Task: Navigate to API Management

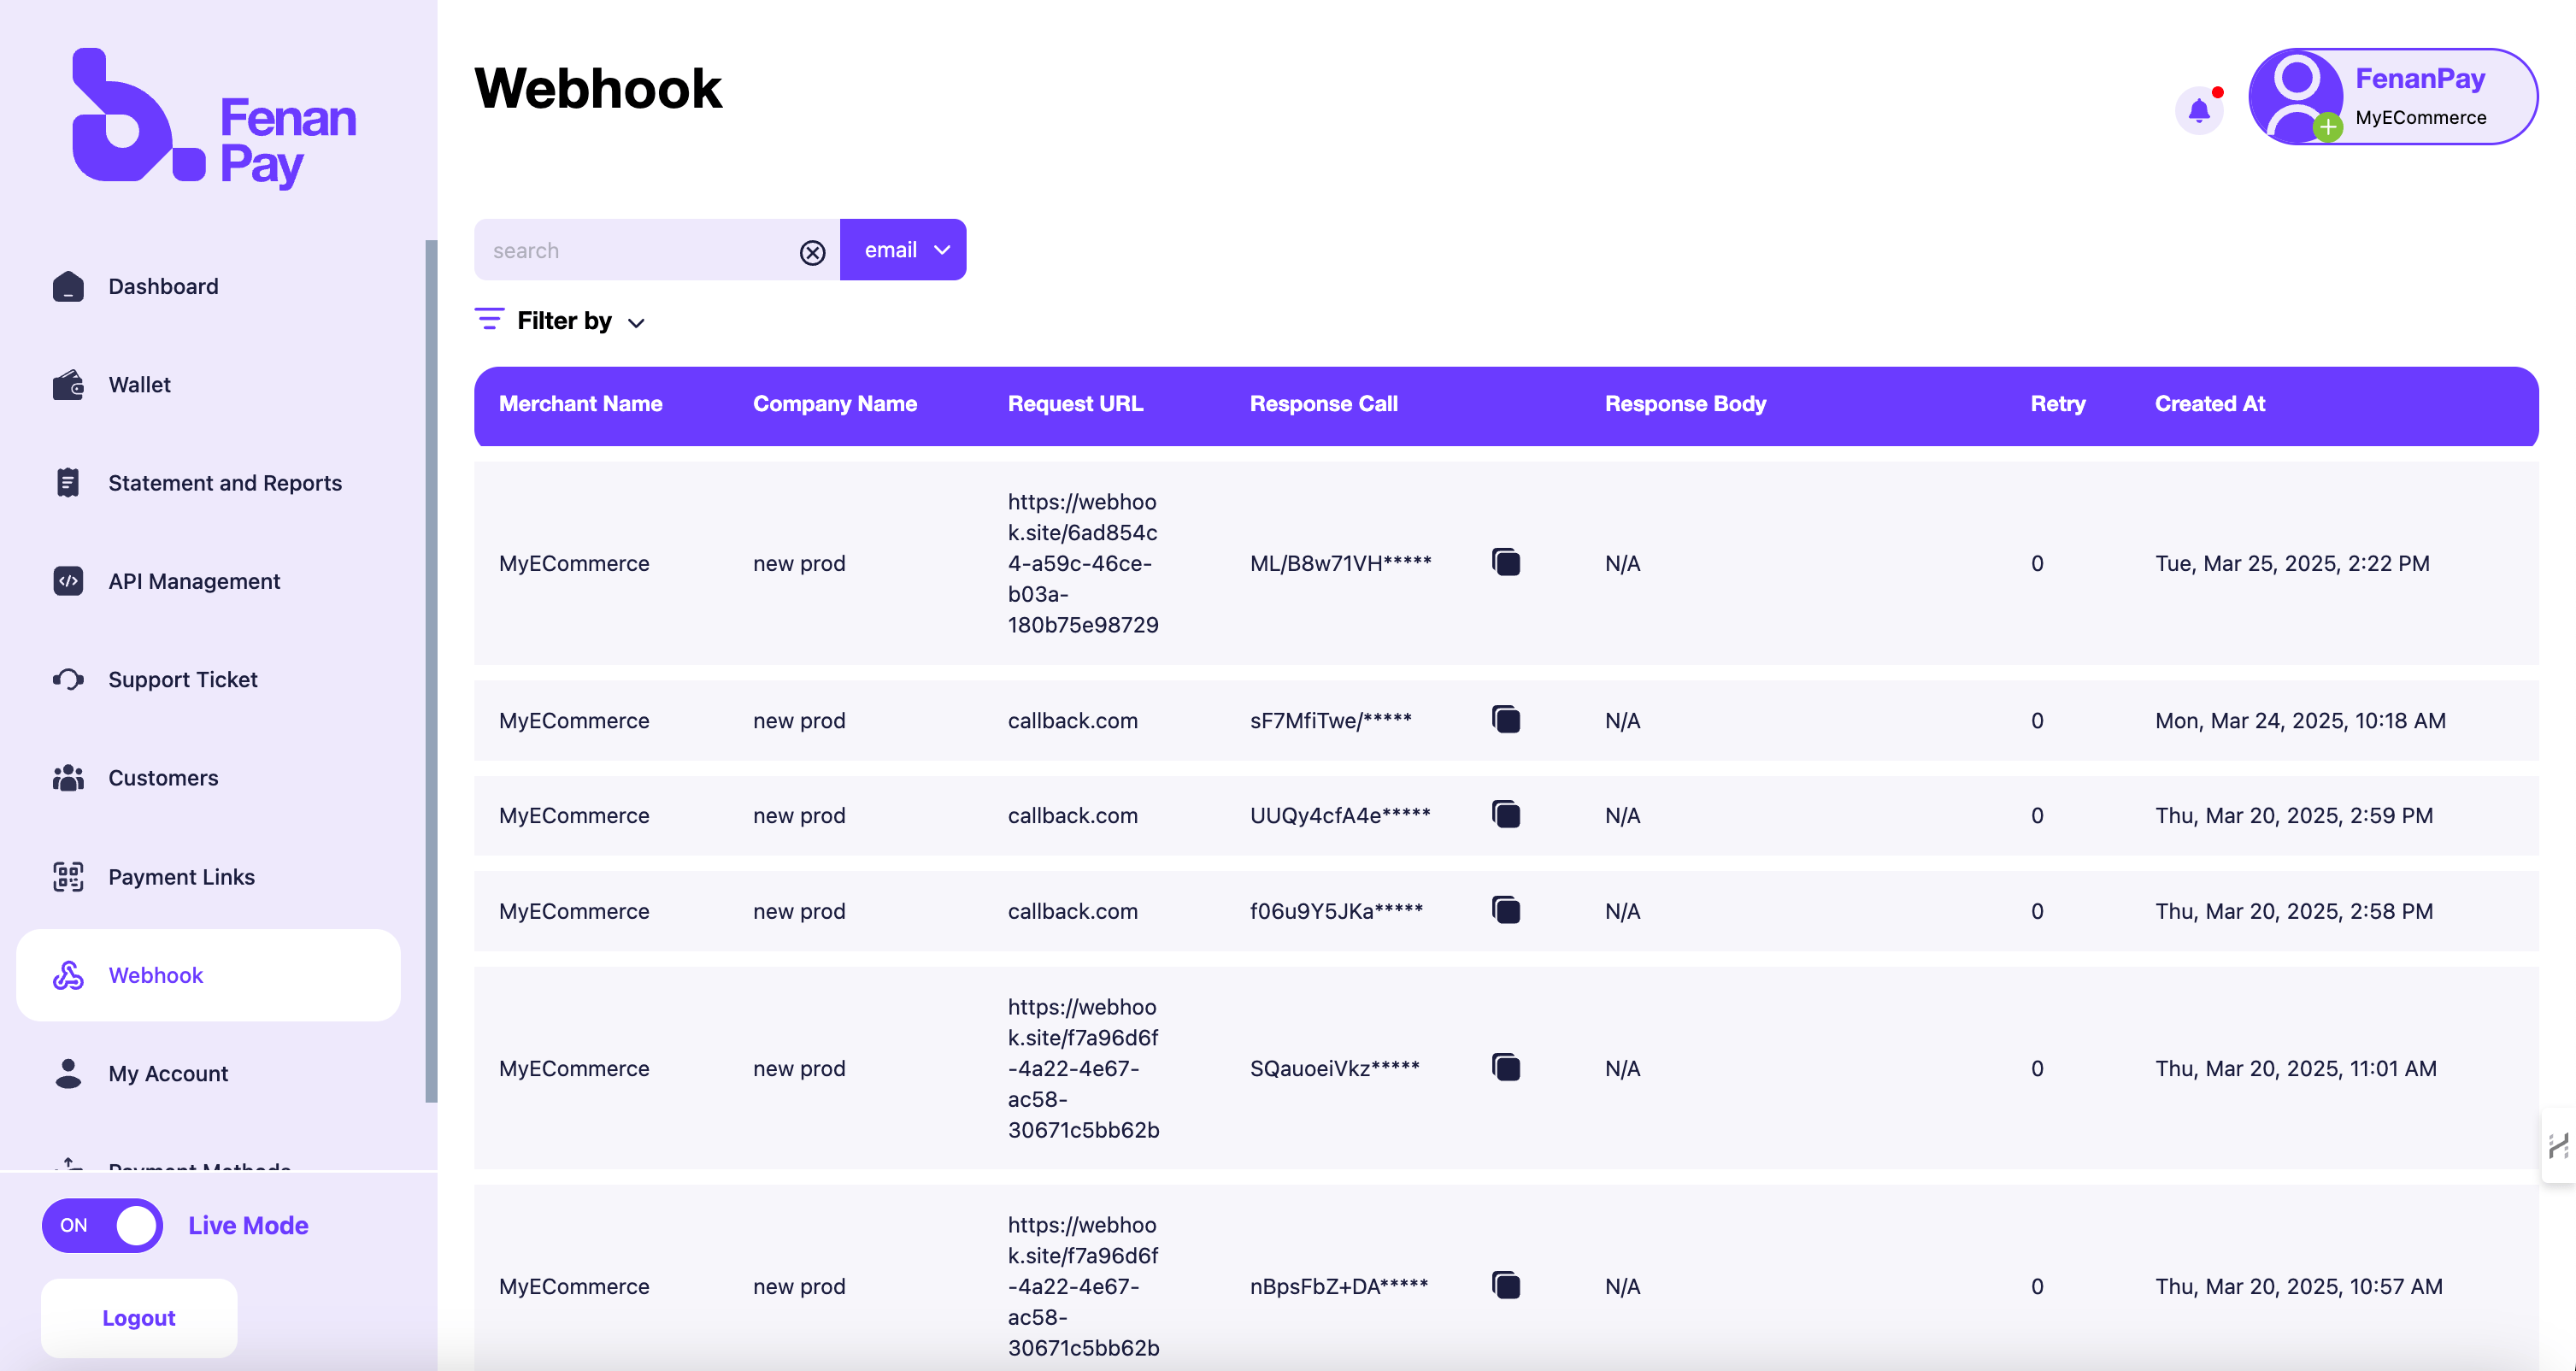Action: point(194,582)
